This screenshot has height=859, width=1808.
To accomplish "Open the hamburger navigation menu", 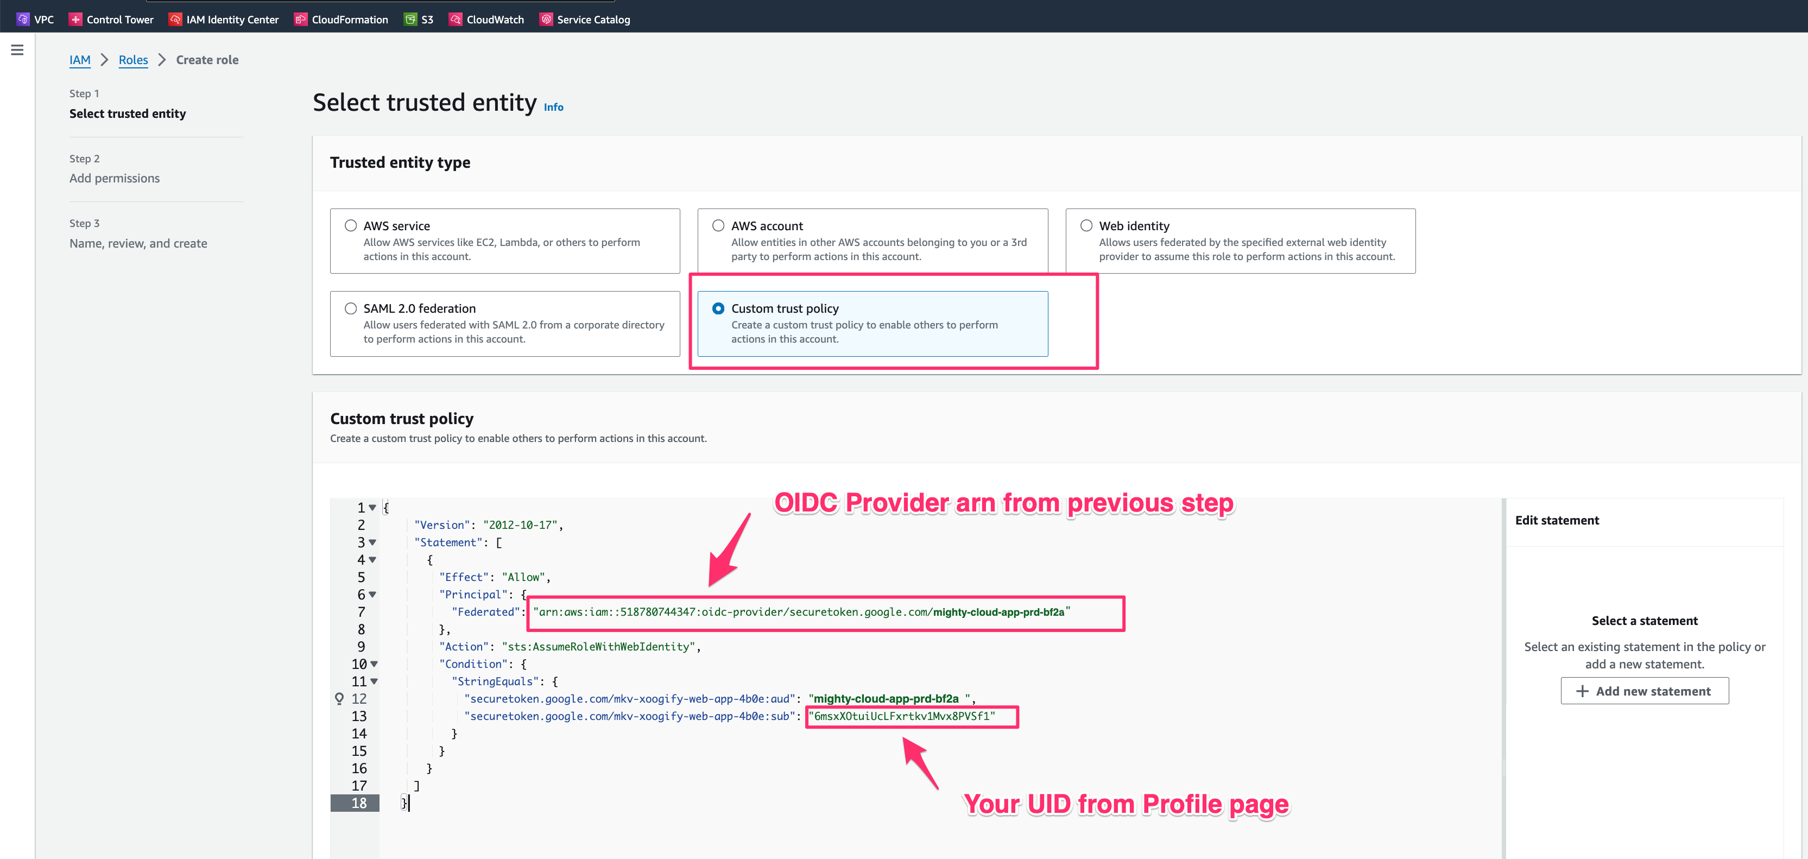I will (x=17, y=50).
